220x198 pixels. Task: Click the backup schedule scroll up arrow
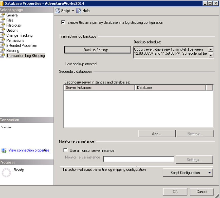tap(211, 49)
